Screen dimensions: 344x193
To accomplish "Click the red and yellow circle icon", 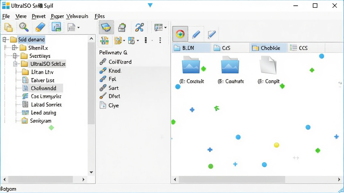I will [180, 34].
